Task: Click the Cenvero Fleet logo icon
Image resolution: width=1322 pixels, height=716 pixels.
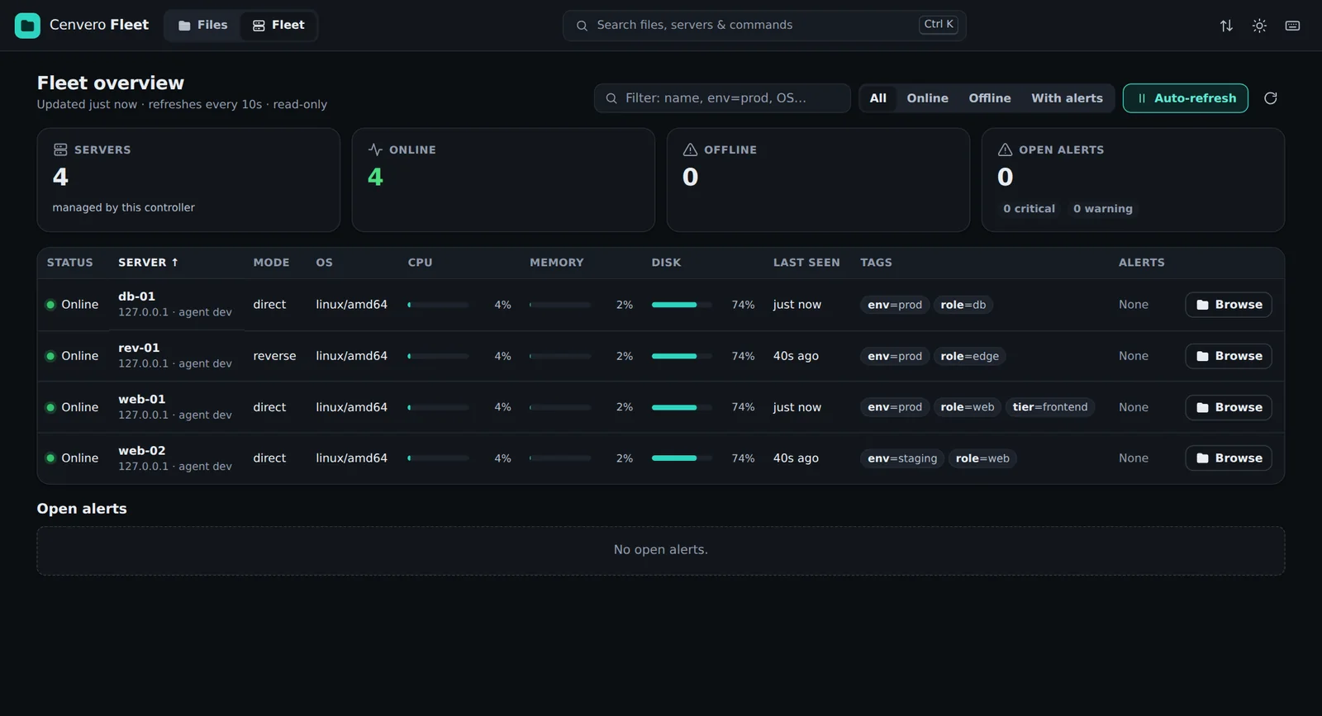Action: click(27, 26)
